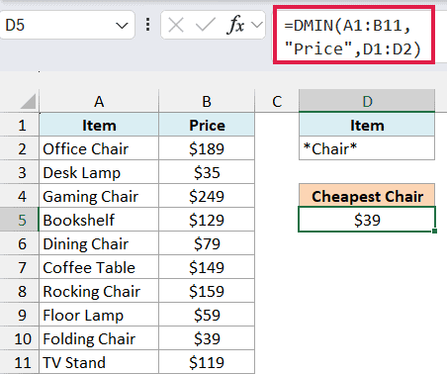Select row 10 header
This screenshot has width=447, height=374.
click(20, 338)
